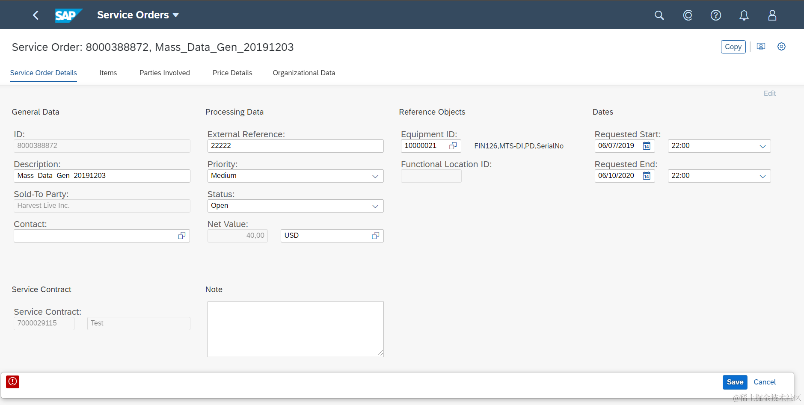
Task: Expand Requested Start time dropdown
Action: pos(762,146)
